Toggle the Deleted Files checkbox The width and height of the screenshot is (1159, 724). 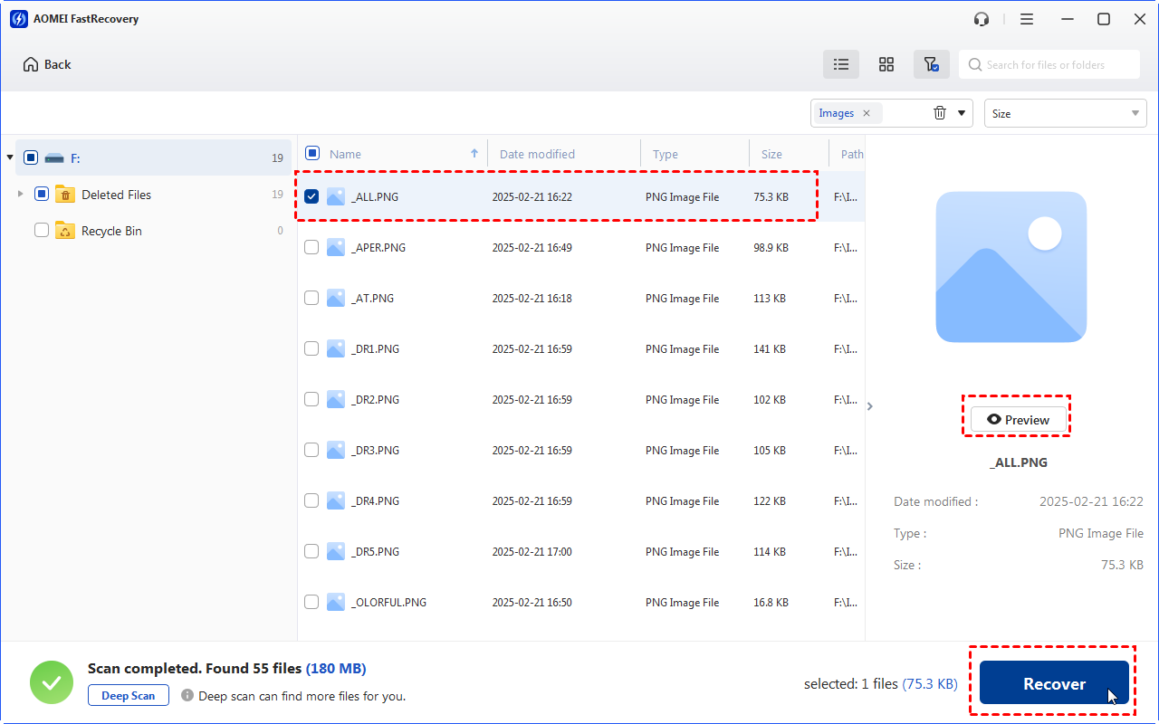(x=42, y=194)
